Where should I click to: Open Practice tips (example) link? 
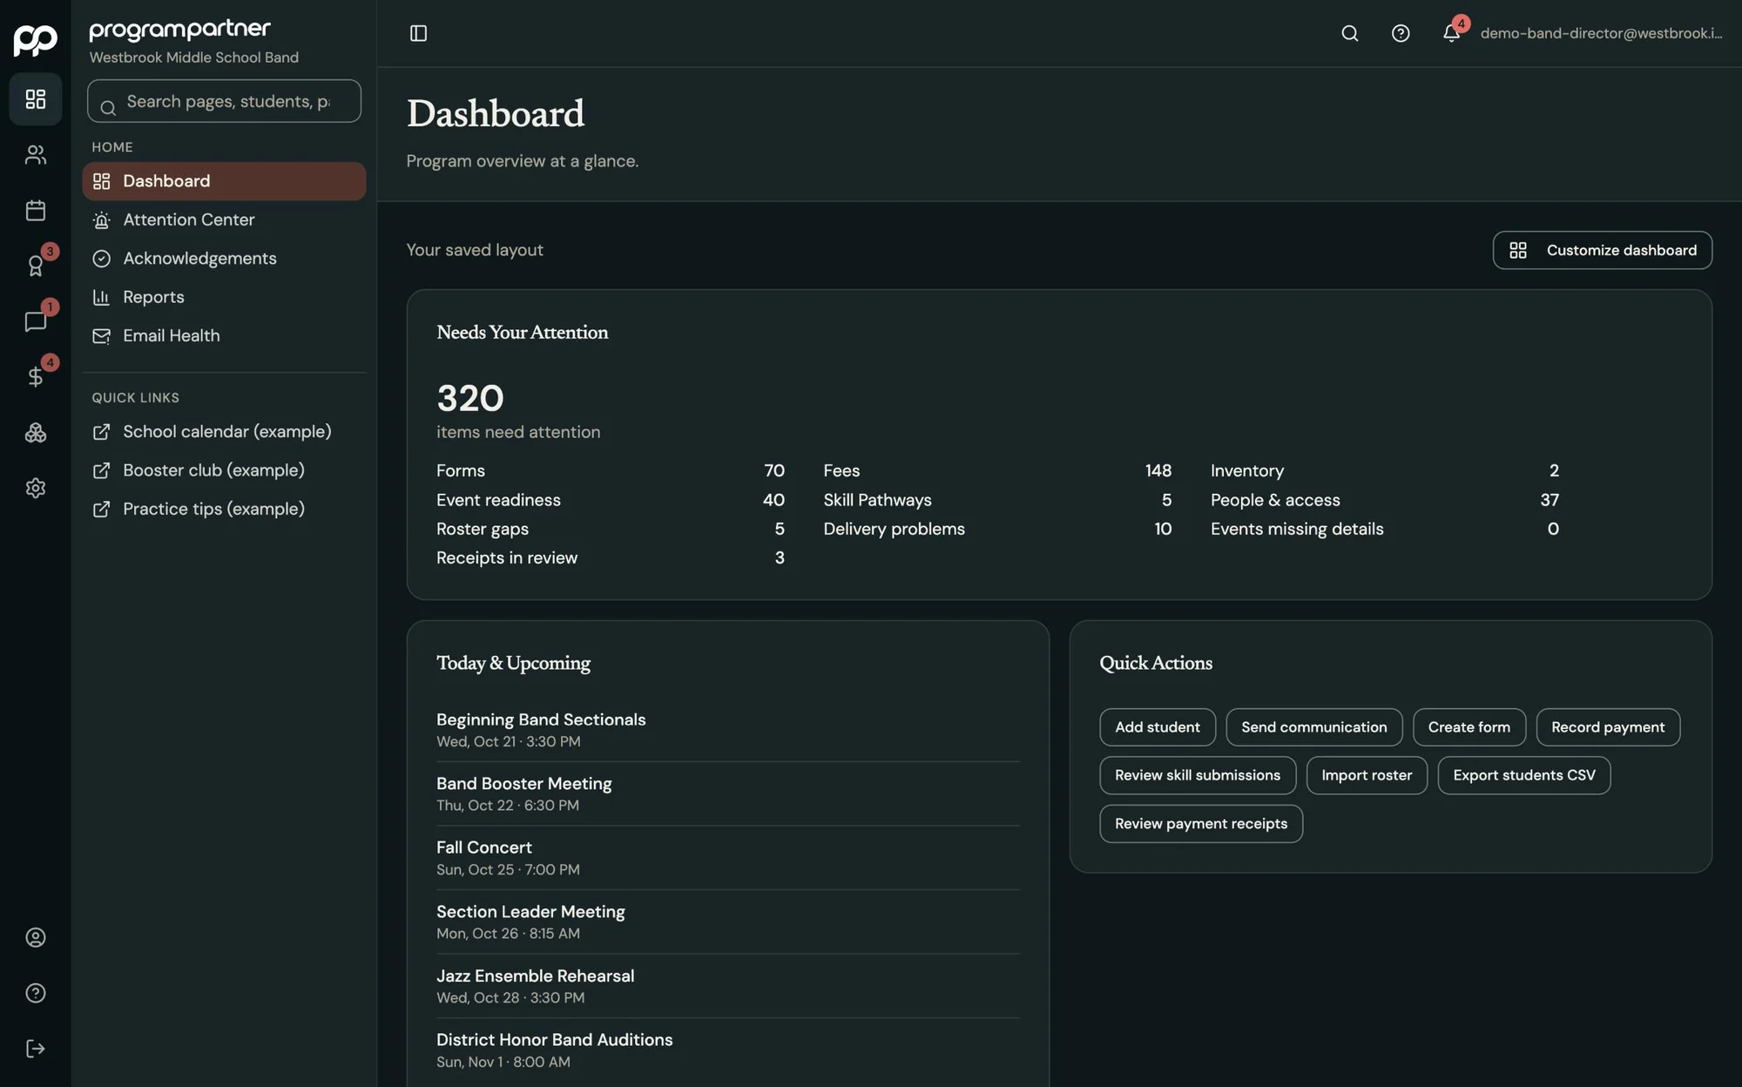pos(224,509)
